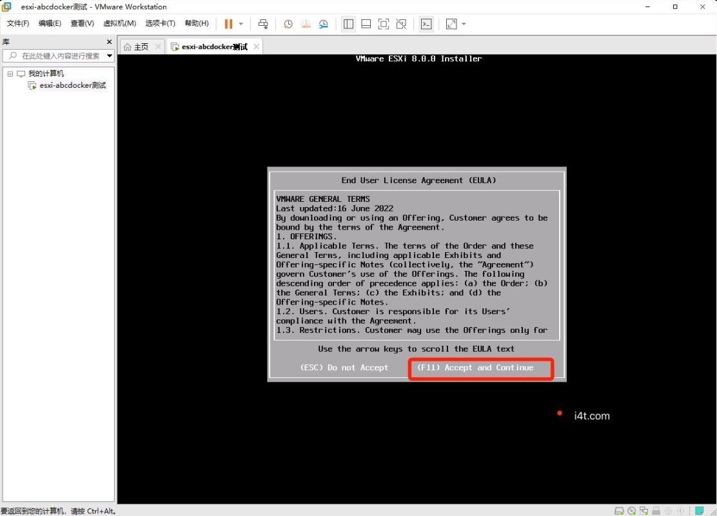This screenshot has width=717, height=516.
Task: Click the CD/DVD drive status icon
Action: click(x=631, y=510)
